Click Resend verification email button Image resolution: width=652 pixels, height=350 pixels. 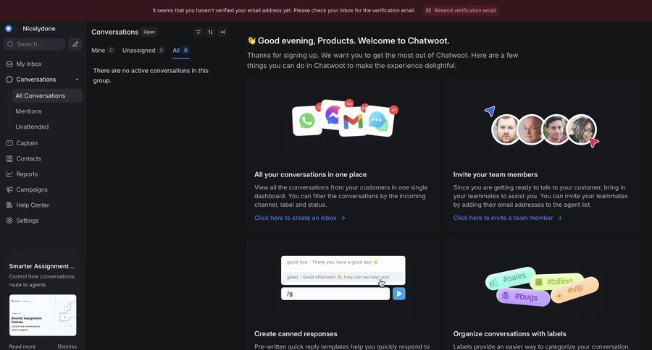point(461,10)
